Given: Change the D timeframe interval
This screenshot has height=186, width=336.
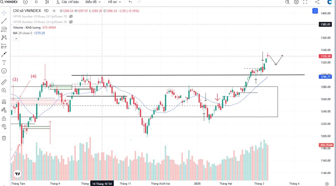Looking at the screenshot, I should click(36, 2).
